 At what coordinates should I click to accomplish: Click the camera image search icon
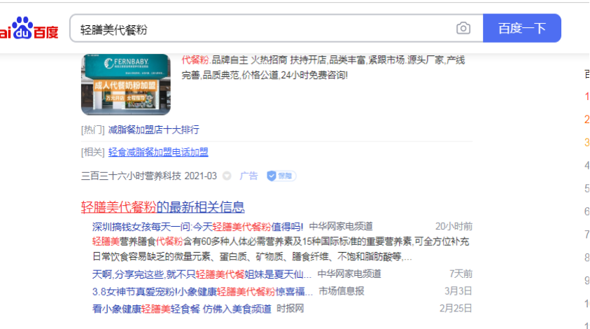click(463, 28)
